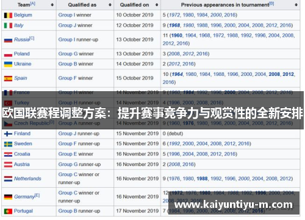Viewport: 305px width, 220px height.
Task: Follow Group J link in Finland row
Action: point(67,134)
